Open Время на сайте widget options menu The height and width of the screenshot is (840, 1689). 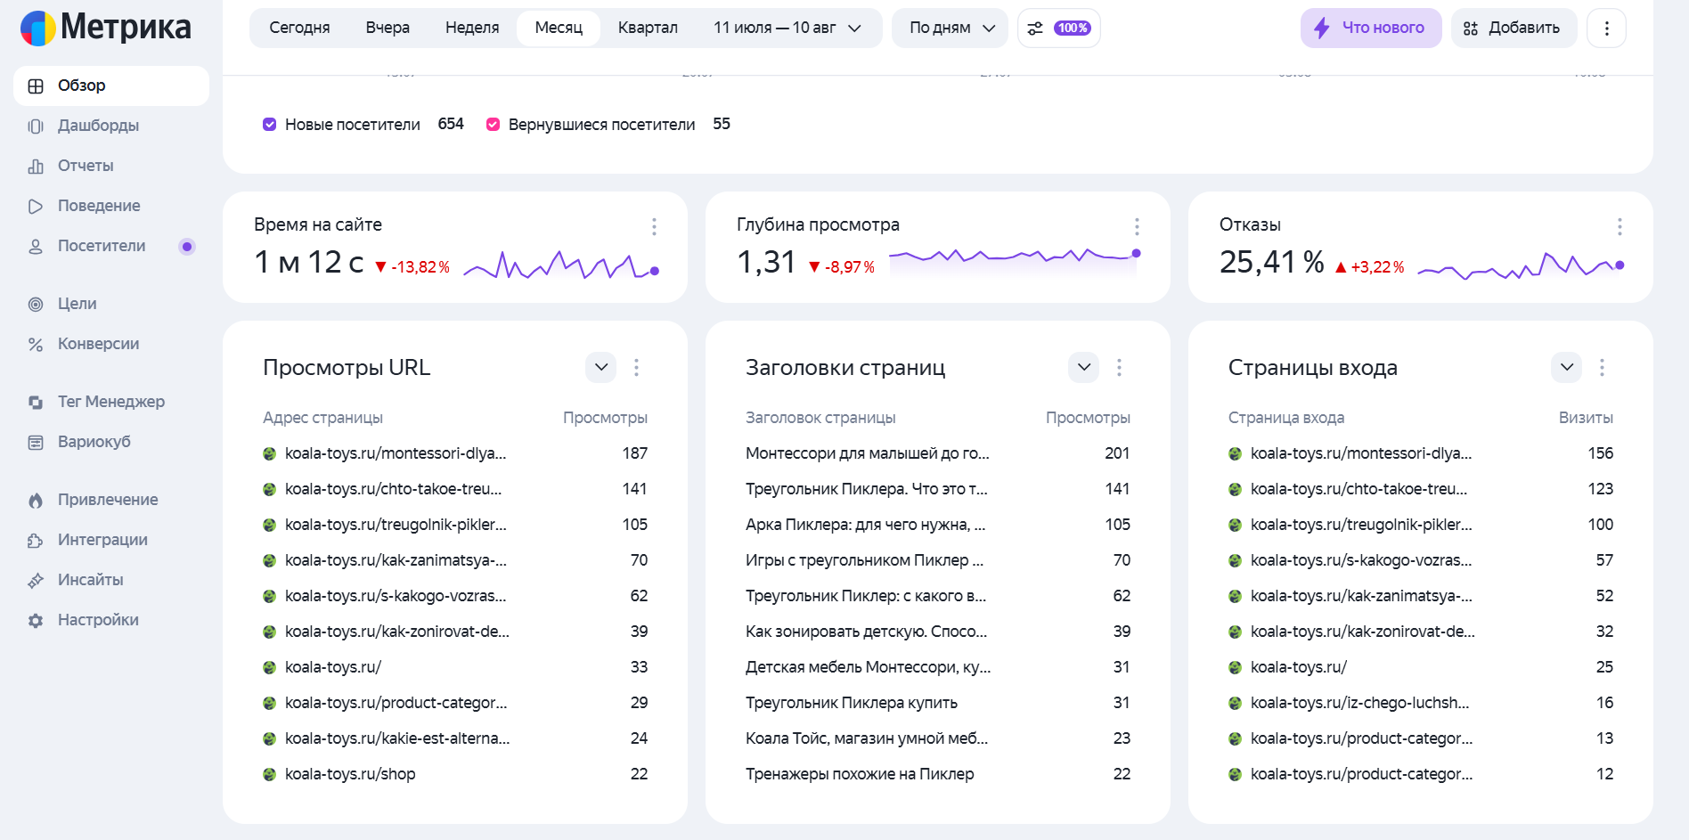[x=654, y=226]
